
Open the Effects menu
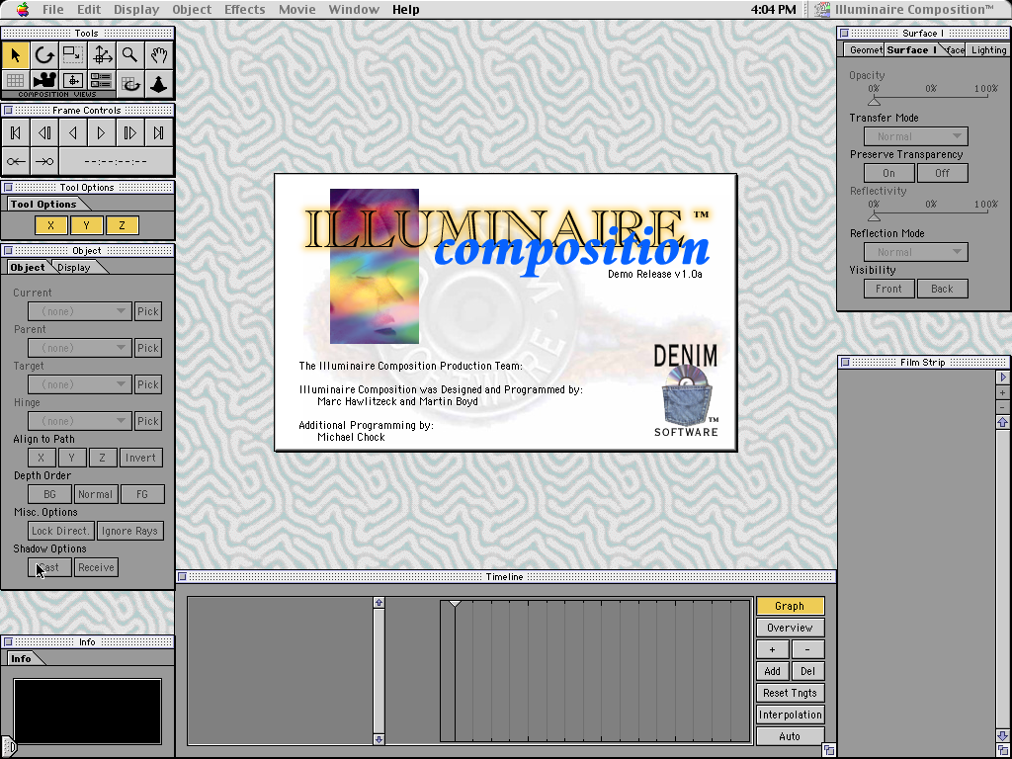point(245,9)
